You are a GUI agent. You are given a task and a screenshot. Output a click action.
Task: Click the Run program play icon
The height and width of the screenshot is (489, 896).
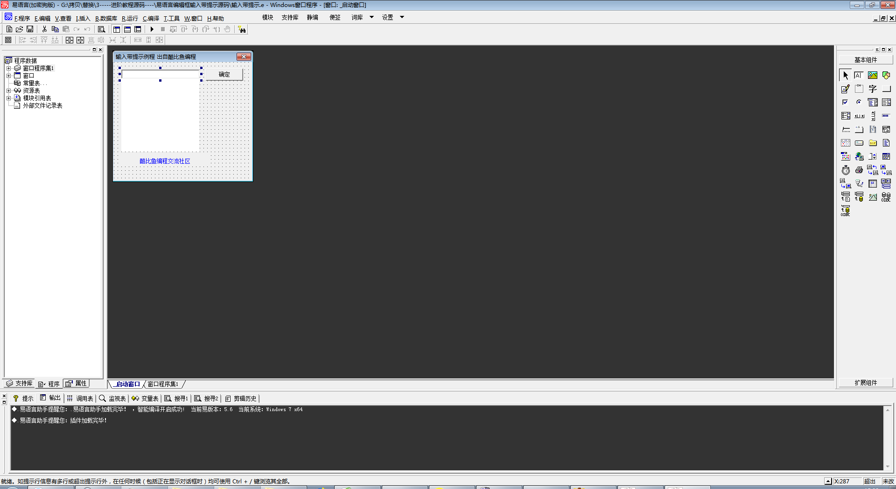[x=152, y=29]
